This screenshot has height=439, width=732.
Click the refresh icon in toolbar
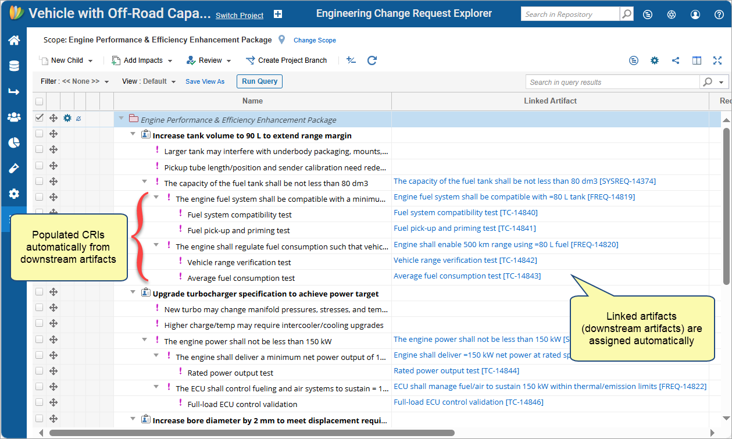tap(372, 60)
